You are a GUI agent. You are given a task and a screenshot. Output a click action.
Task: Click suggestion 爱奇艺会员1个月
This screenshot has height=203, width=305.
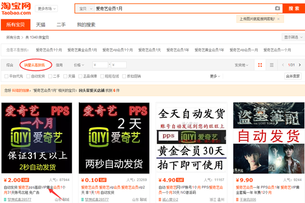point(49,50)
